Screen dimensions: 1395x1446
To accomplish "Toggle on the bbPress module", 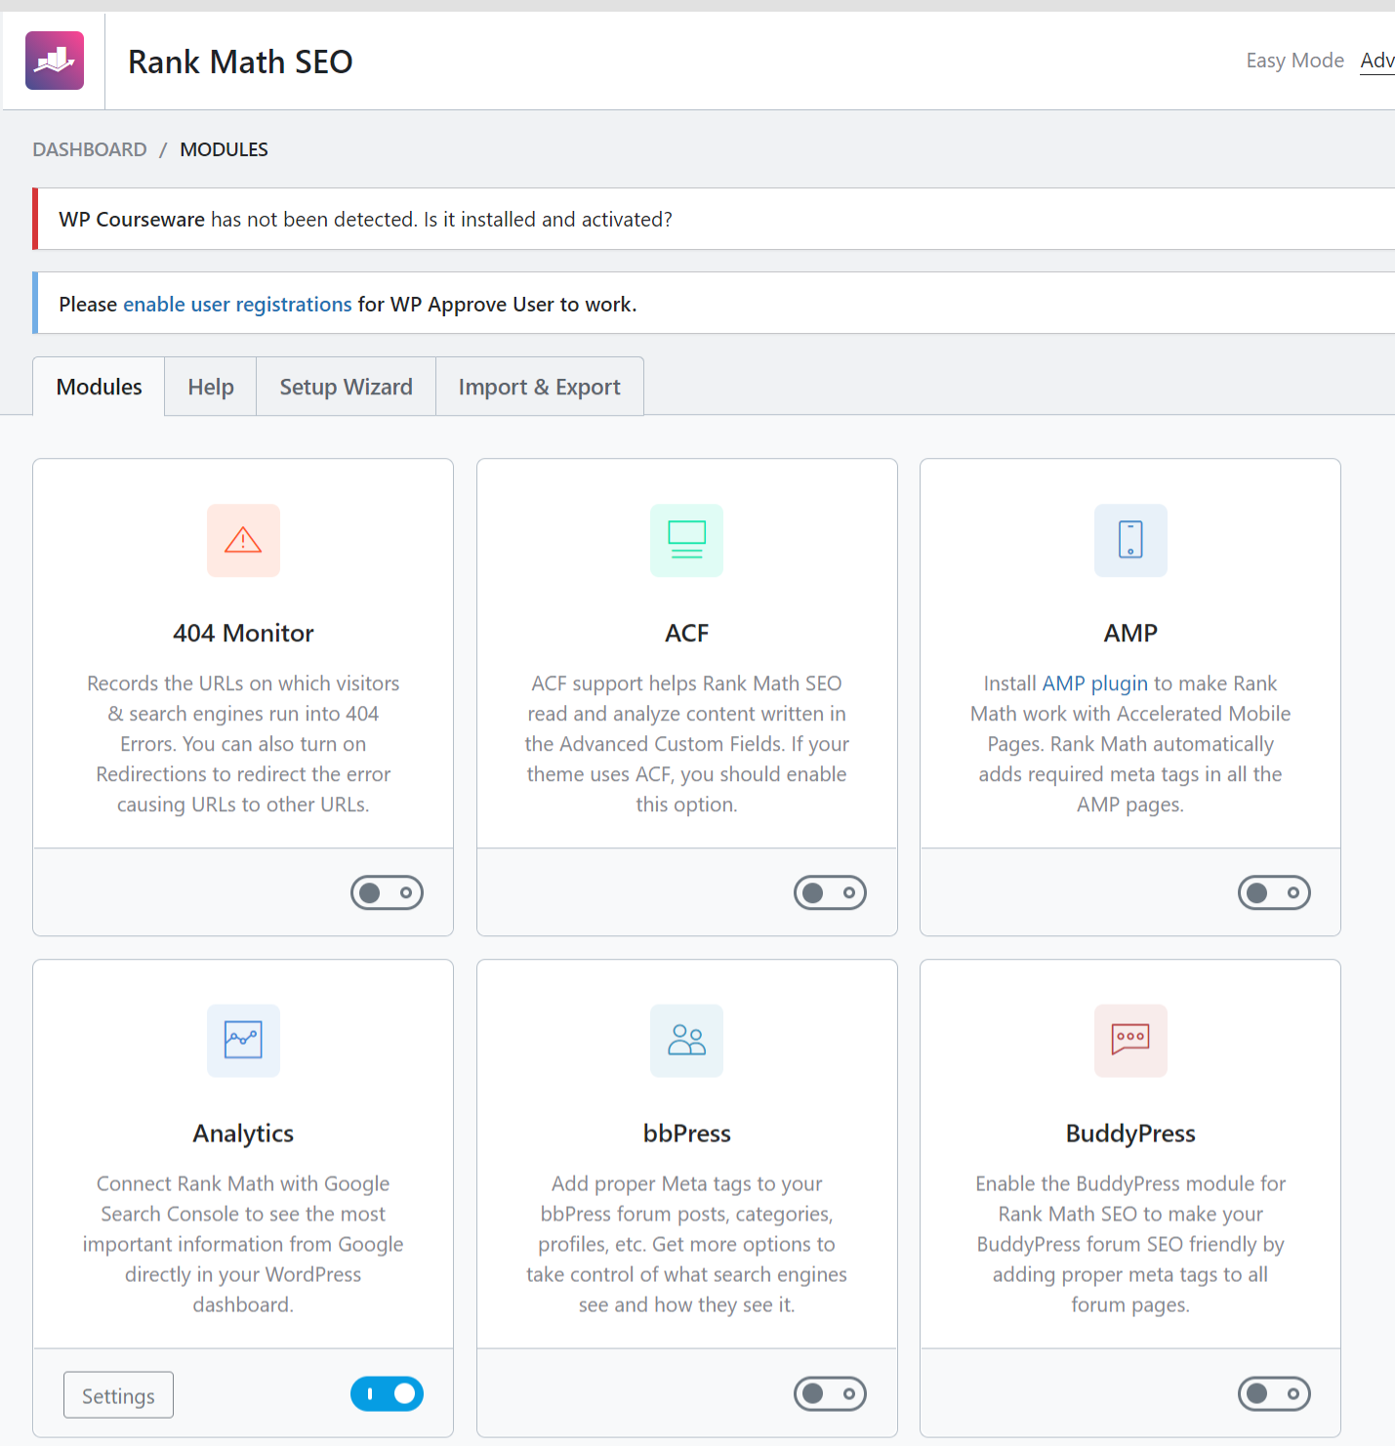I will click(830, 1393).
